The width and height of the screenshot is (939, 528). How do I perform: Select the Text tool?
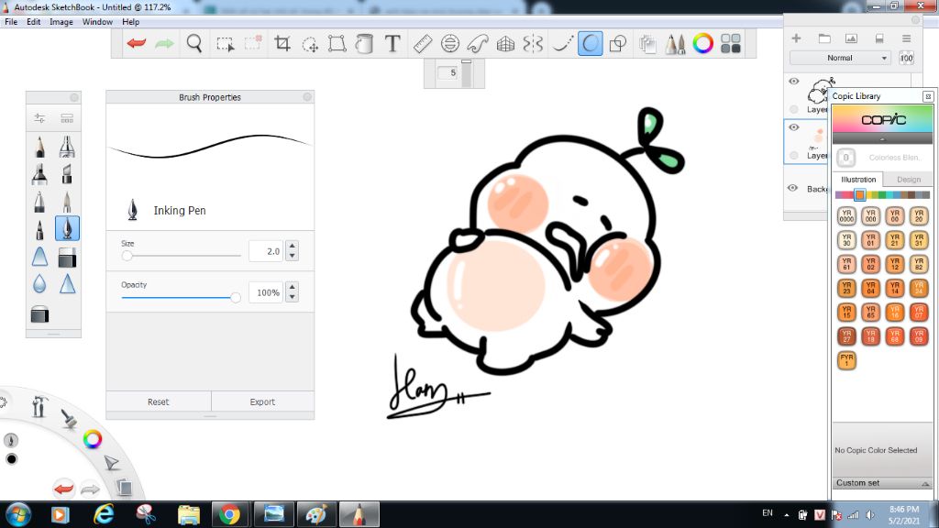click(x=392, y=43)
